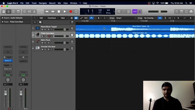Viewport: 195px width, 110px height.
Task: Open the Functions dropdown menu
Action: click(x=53, y=18)
